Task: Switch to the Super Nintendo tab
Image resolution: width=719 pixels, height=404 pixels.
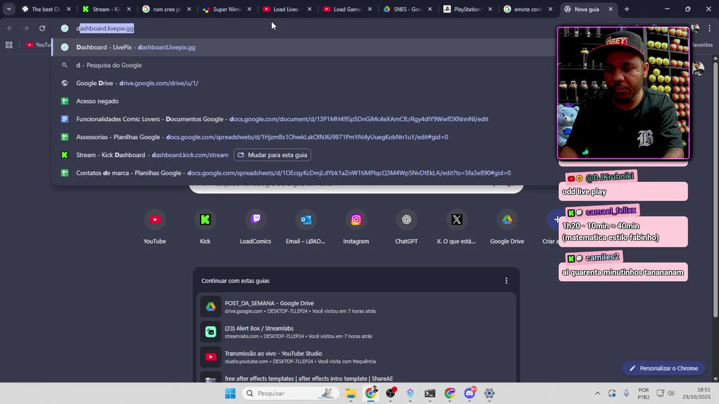Action: [227, 9]
